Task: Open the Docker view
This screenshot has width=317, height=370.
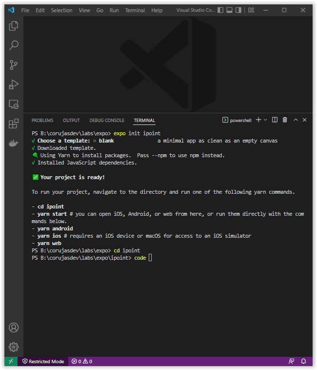Action: click(14, 143)
